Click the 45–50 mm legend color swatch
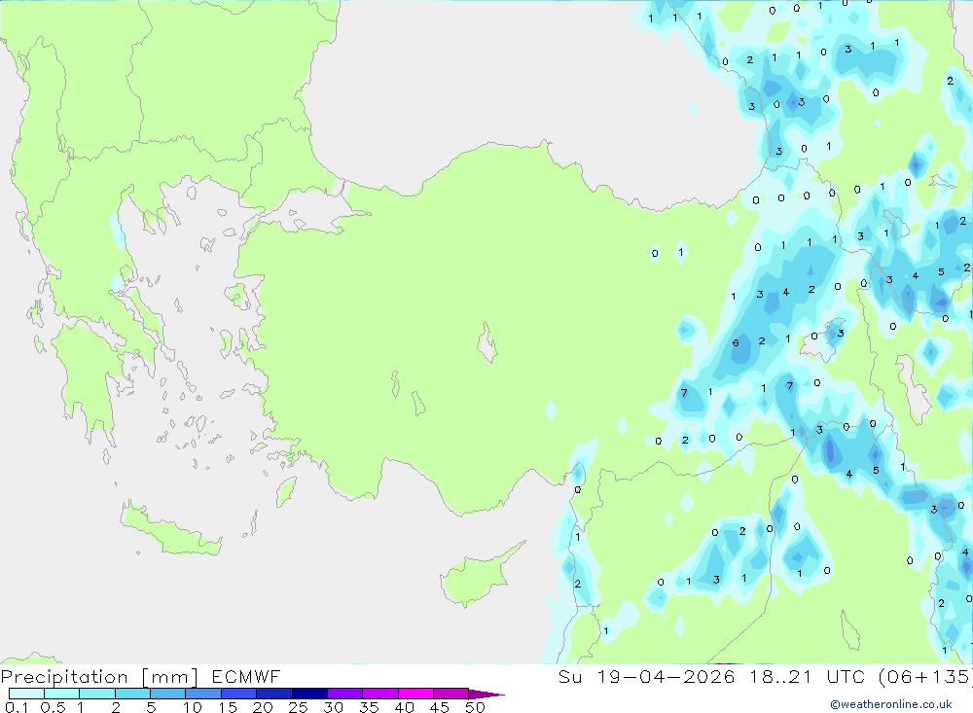 pos(451,694)
